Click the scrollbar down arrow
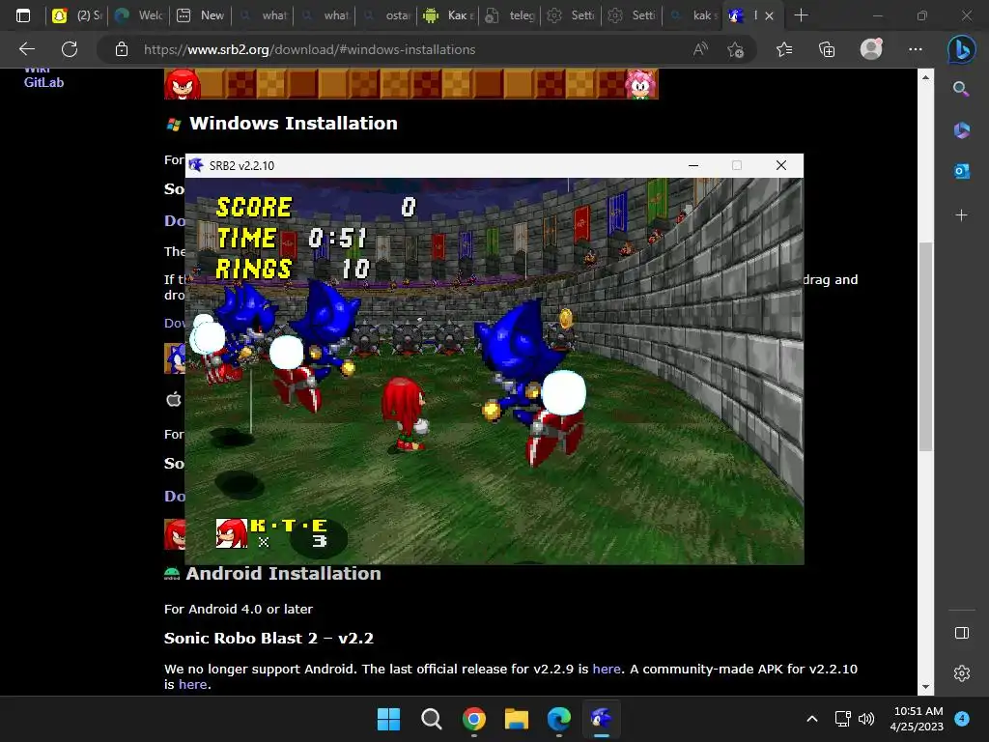Screen dimensions: 989x742 (925, 687)
